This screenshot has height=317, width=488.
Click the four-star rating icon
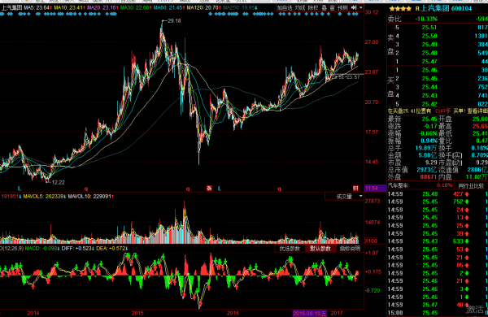click(x=400, y=9)
